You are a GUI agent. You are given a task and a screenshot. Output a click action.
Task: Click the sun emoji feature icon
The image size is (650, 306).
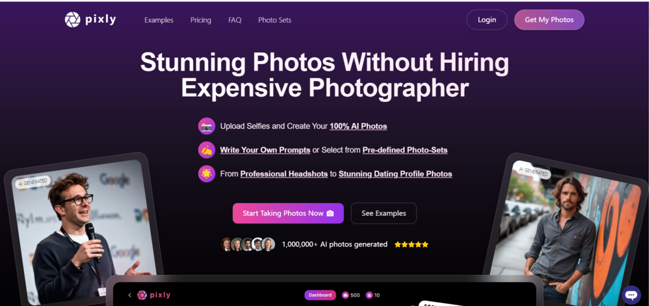[207, 174]
